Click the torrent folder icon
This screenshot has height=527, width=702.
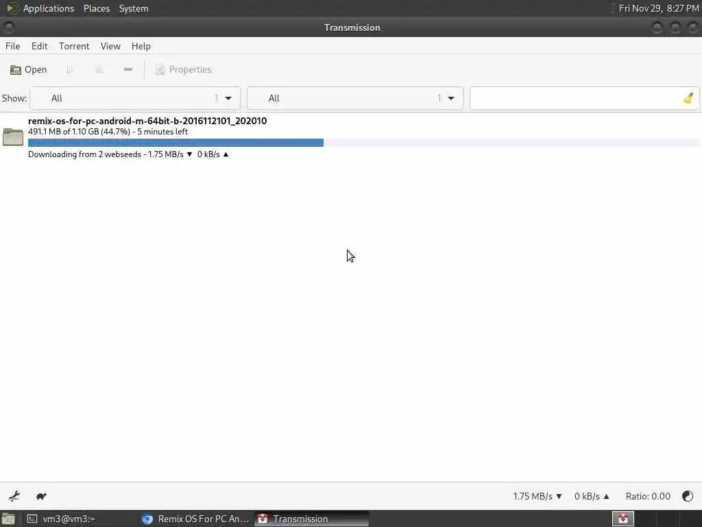coord(13,137)
